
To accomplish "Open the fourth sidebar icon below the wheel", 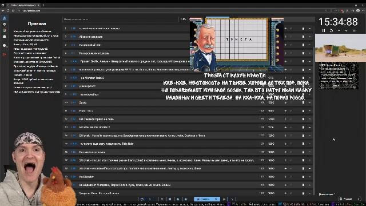I will coord(5,37).
